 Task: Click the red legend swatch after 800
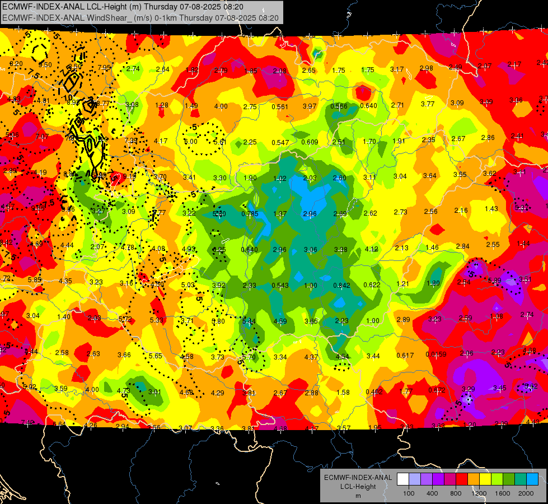(x=462, y=479)
